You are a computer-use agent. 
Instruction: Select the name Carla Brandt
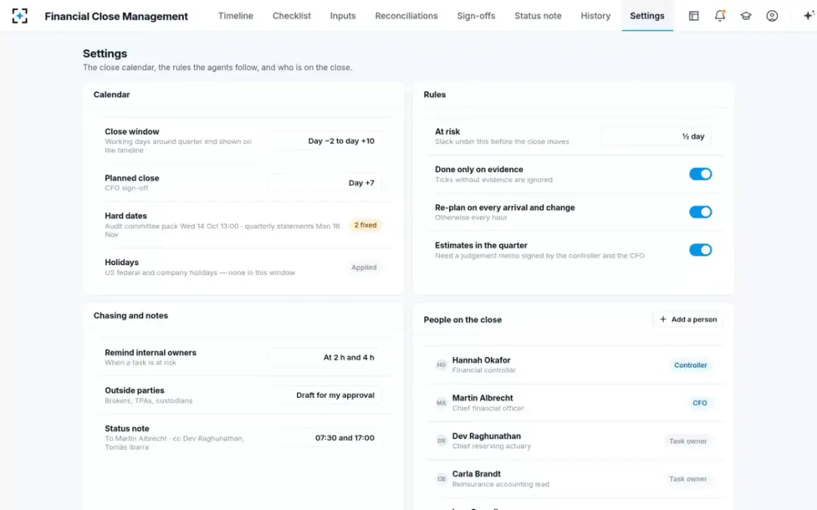pos(477,474)
